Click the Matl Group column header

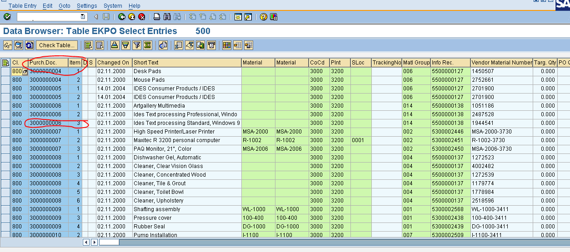click(416, 63)
